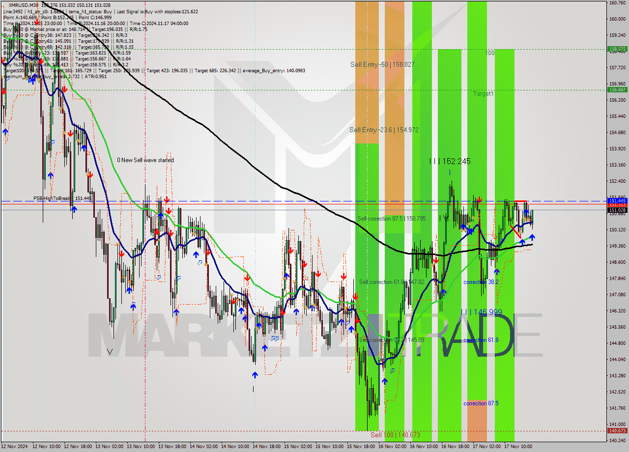This screenshot has height=452, width=629.
Task: Click the green '100' level label
Action: (490, 53)
